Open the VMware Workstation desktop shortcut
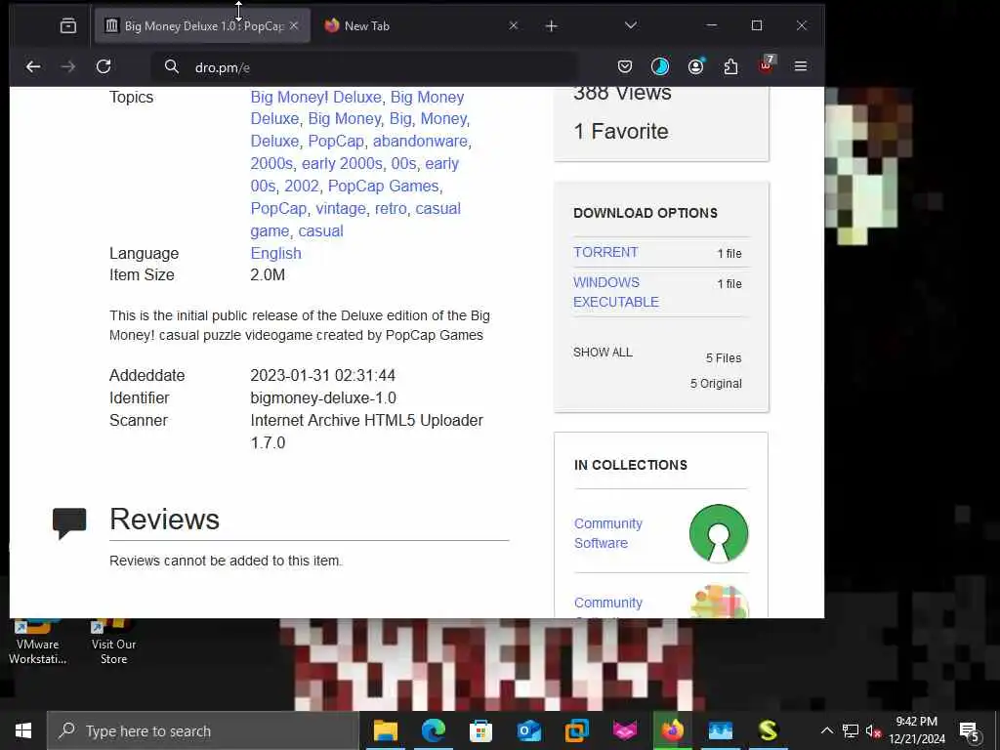Viewport: 1000px width, 750px height. 37,641
